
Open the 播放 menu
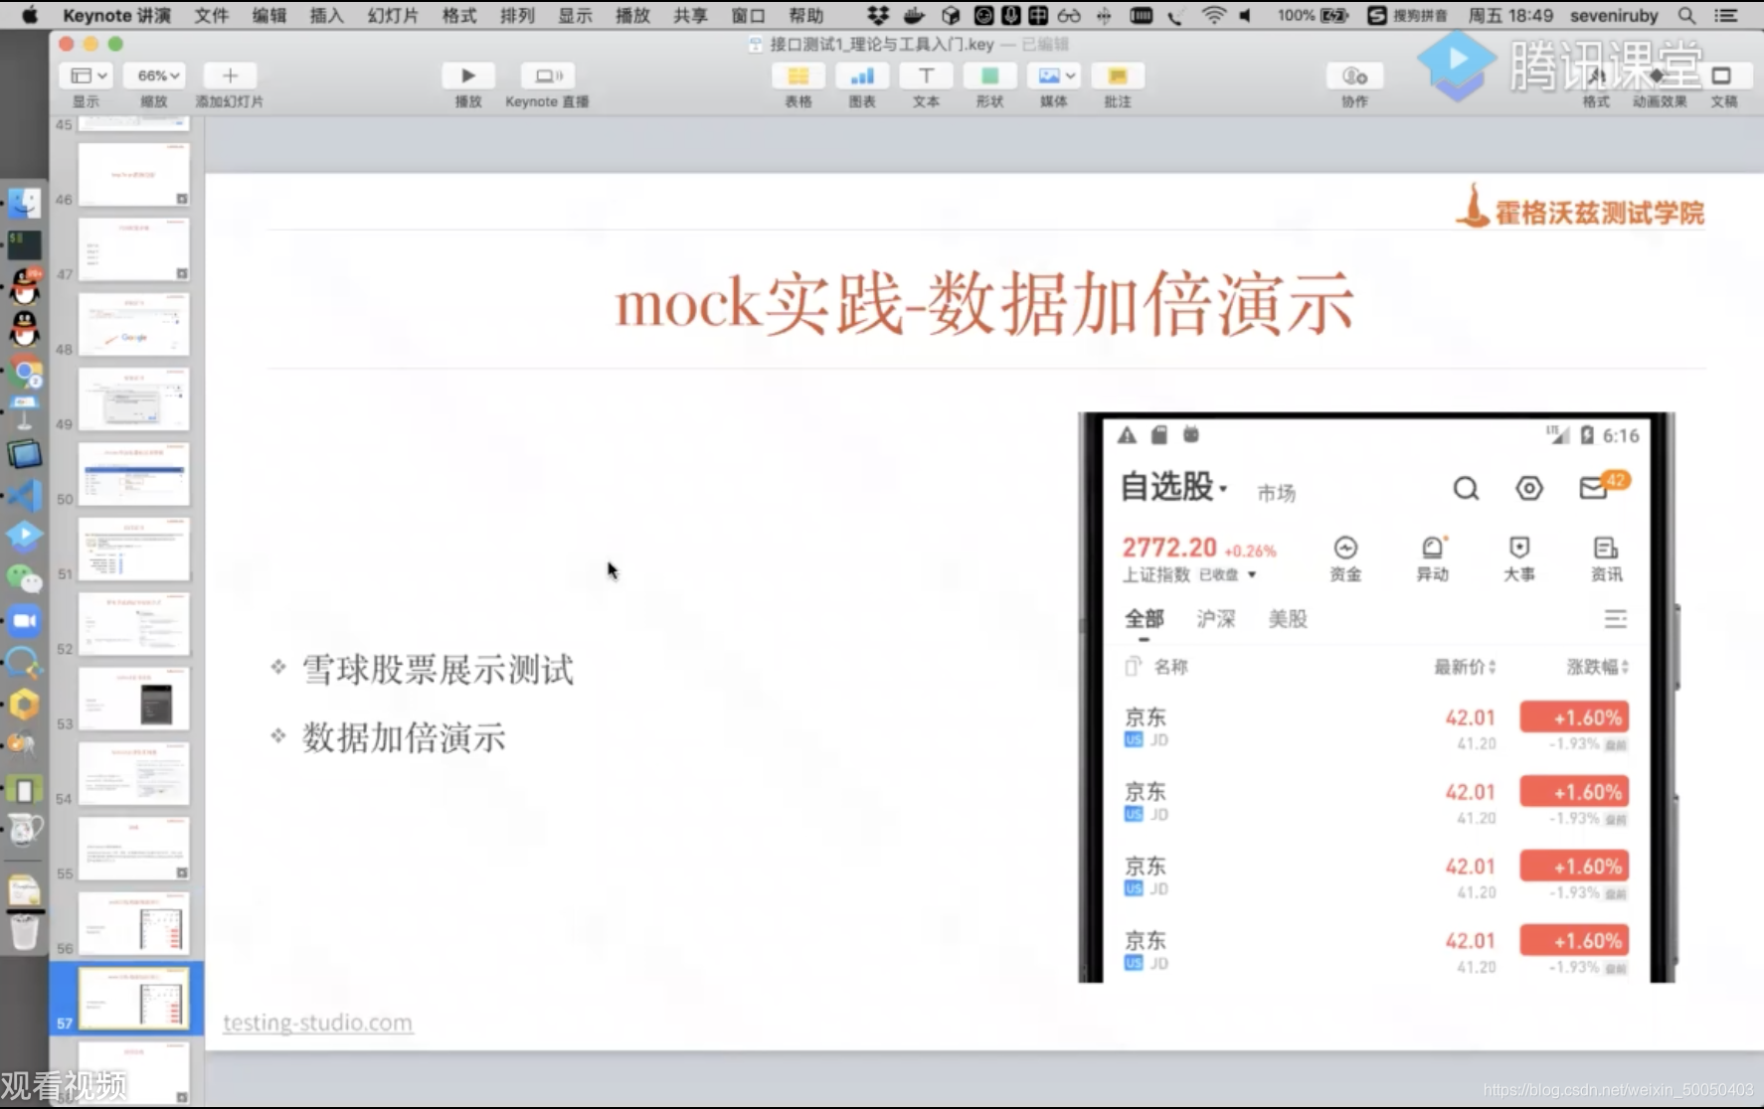(632, 15)
